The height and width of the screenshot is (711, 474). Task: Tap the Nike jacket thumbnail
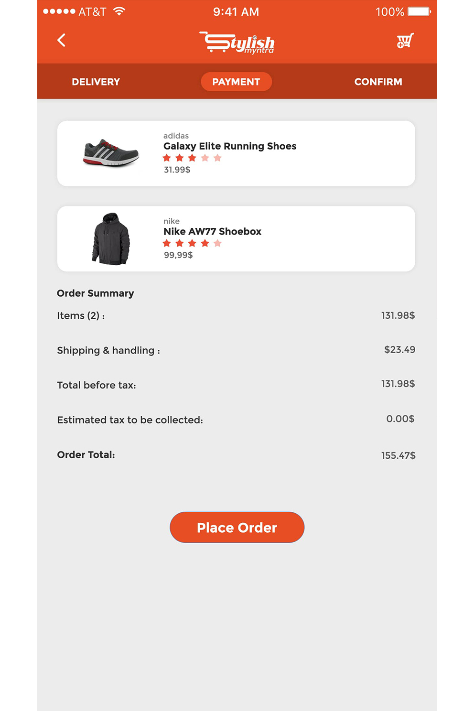pos(111,239)
